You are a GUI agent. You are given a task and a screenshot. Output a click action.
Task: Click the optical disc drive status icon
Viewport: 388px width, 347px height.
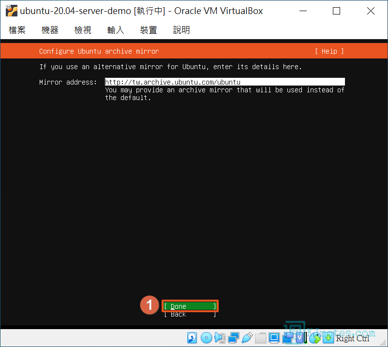click(x=206, y=338)
